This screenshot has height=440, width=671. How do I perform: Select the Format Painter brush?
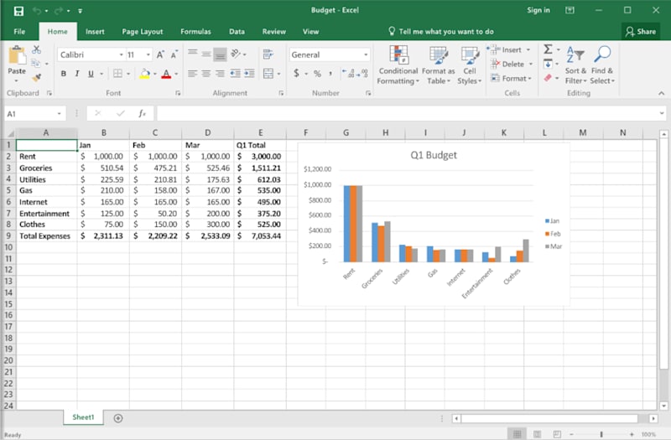[x=37, y=77]
